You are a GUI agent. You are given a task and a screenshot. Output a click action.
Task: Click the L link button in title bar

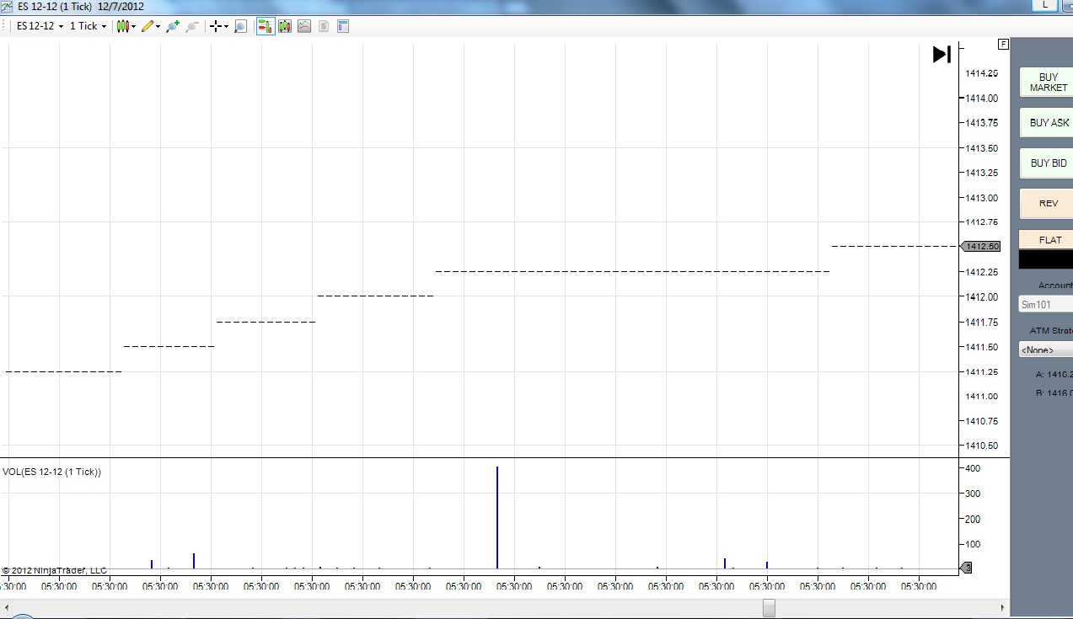click(1045, 4)
